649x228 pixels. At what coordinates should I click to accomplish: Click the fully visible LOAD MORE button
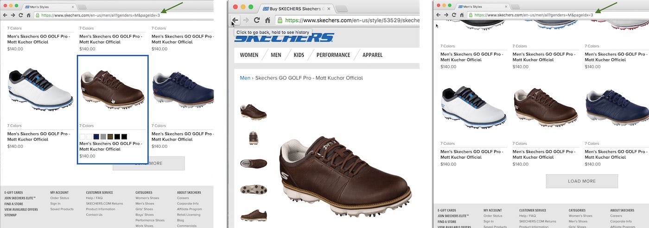point(581,181)
